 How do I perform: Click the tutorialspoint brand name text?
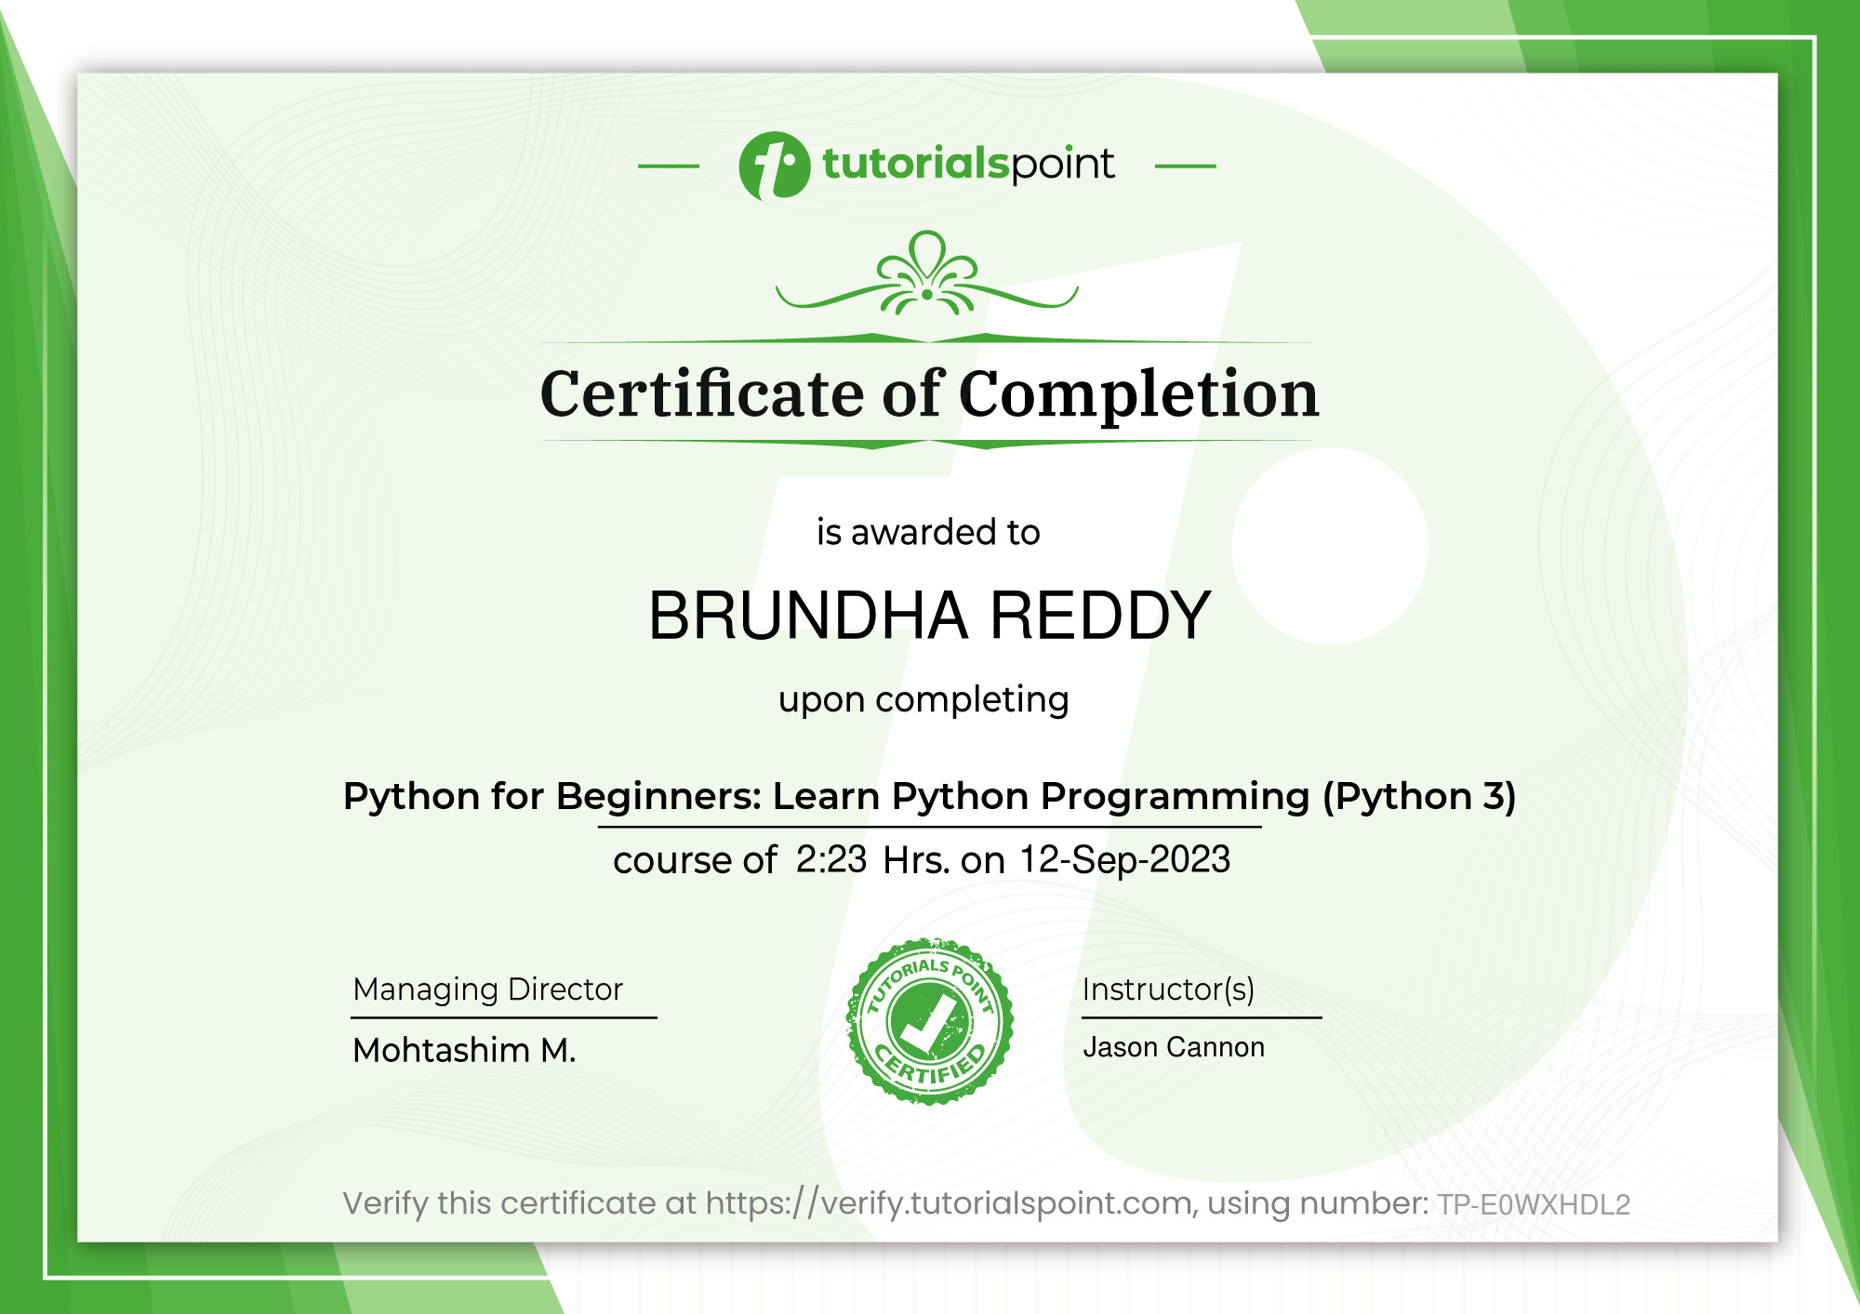pos(968,165)
